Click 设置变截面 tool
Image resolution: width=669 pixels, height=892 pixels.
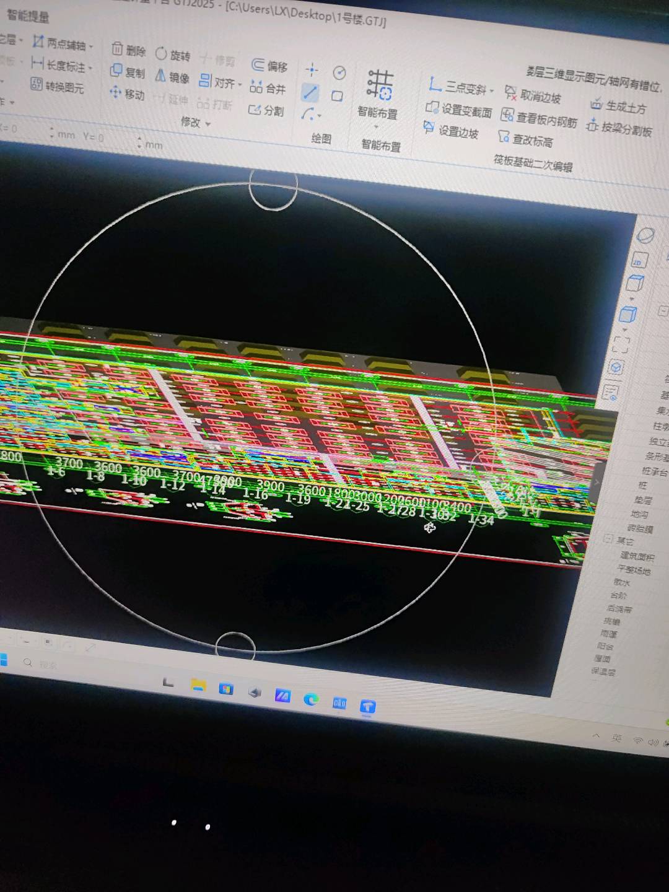pyautogui.click(x=458, y=110)
